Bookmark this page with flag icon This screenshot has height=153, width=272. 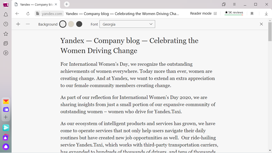pyautogui.click(x=252, y=14)
